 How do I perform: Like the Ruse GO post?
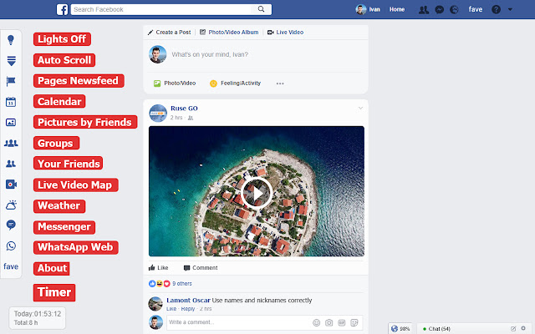click(x=158, y=268)
